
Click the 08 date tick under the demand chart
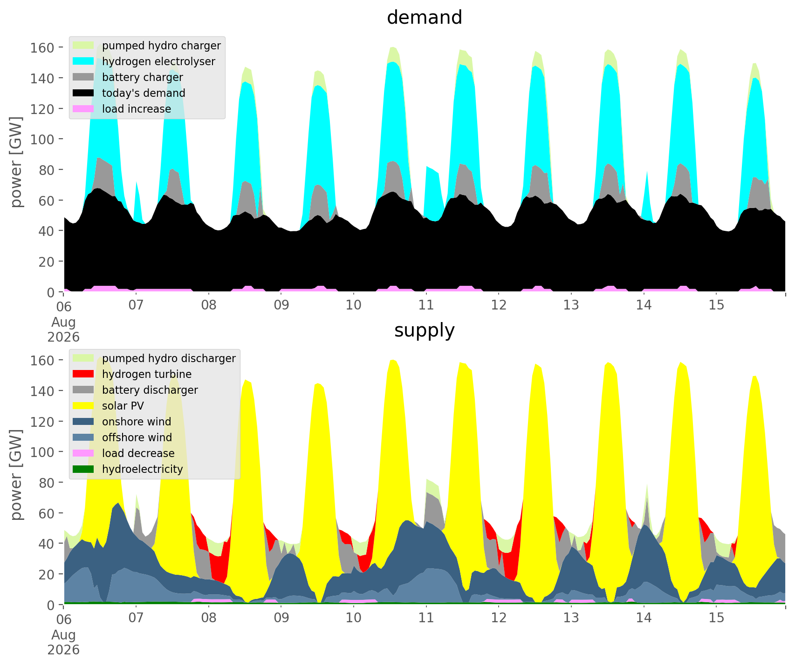coord(209,306)
